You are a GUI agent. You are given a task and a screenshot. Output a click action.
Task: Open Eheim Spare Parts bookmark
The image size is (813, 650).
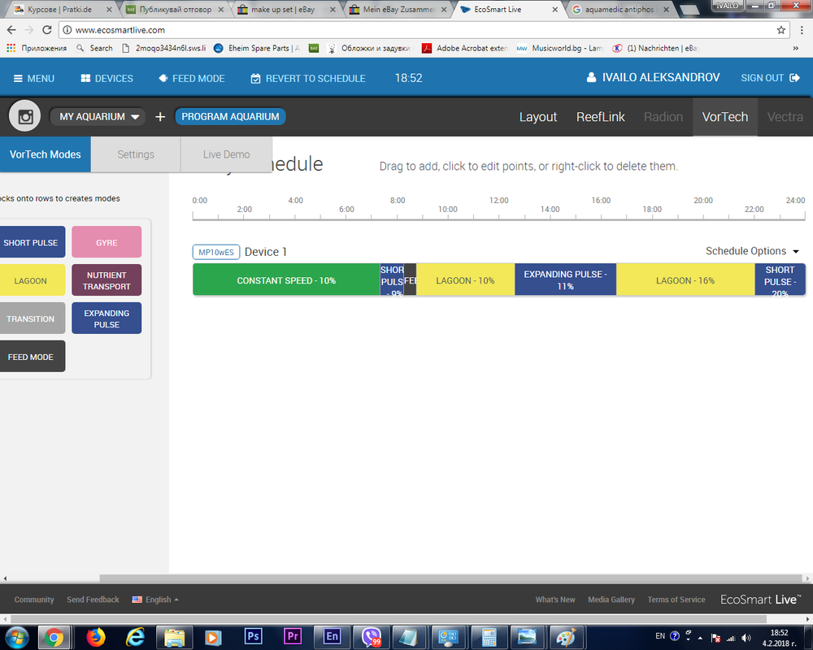(256, 48)
